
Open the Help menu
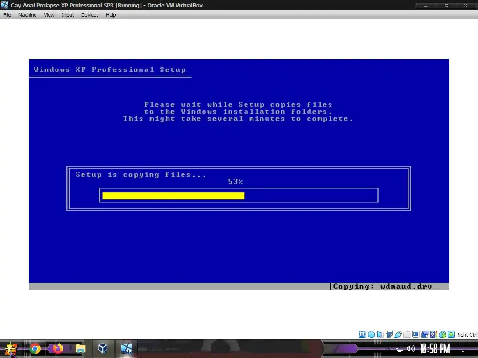pos(111,15)
